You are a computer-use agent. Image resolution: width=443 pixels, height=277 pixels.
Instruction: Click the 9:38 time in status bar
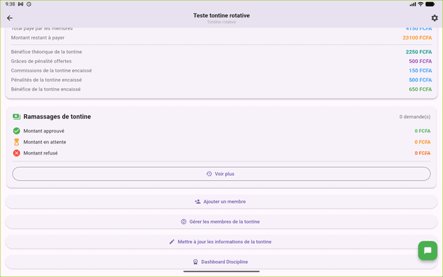pos(10,4)
